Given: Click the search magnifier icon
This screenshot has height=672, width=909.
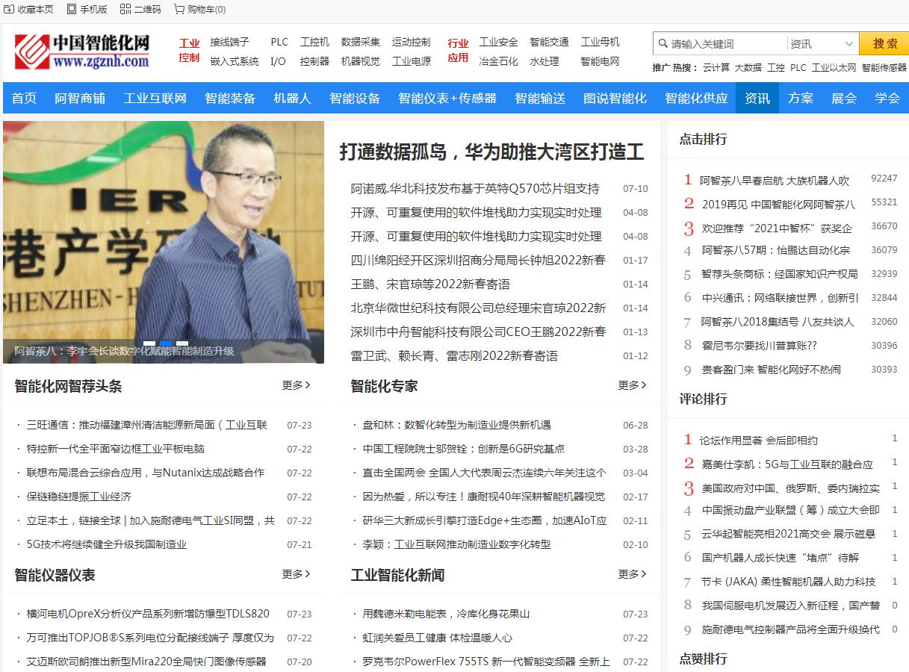Looking at the screenshot, I should pyautogui.click(x=663, y=43).
